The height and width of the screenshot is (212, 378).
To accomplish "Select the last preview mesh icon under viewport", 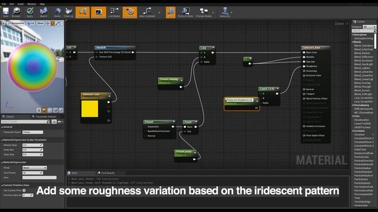I will [61, 110].
